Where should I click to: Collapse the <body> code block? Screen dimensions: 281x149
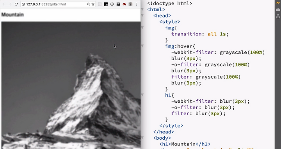point(142,138)
